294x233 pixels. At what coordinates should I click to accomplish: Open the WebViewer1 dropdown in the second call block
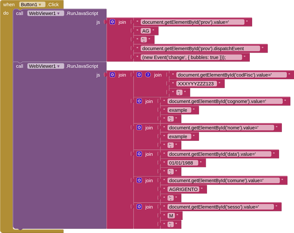(46, 66)
